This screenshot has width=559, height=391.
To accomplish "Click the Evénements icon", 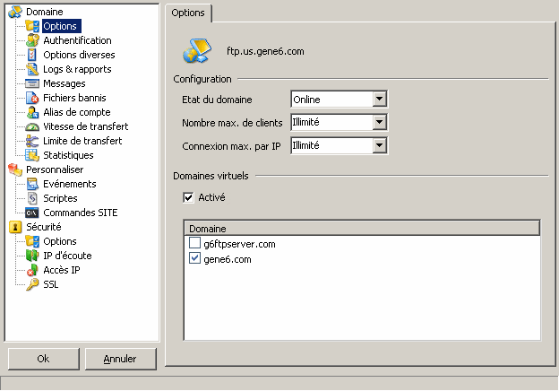I will click(x=32, y=184).
